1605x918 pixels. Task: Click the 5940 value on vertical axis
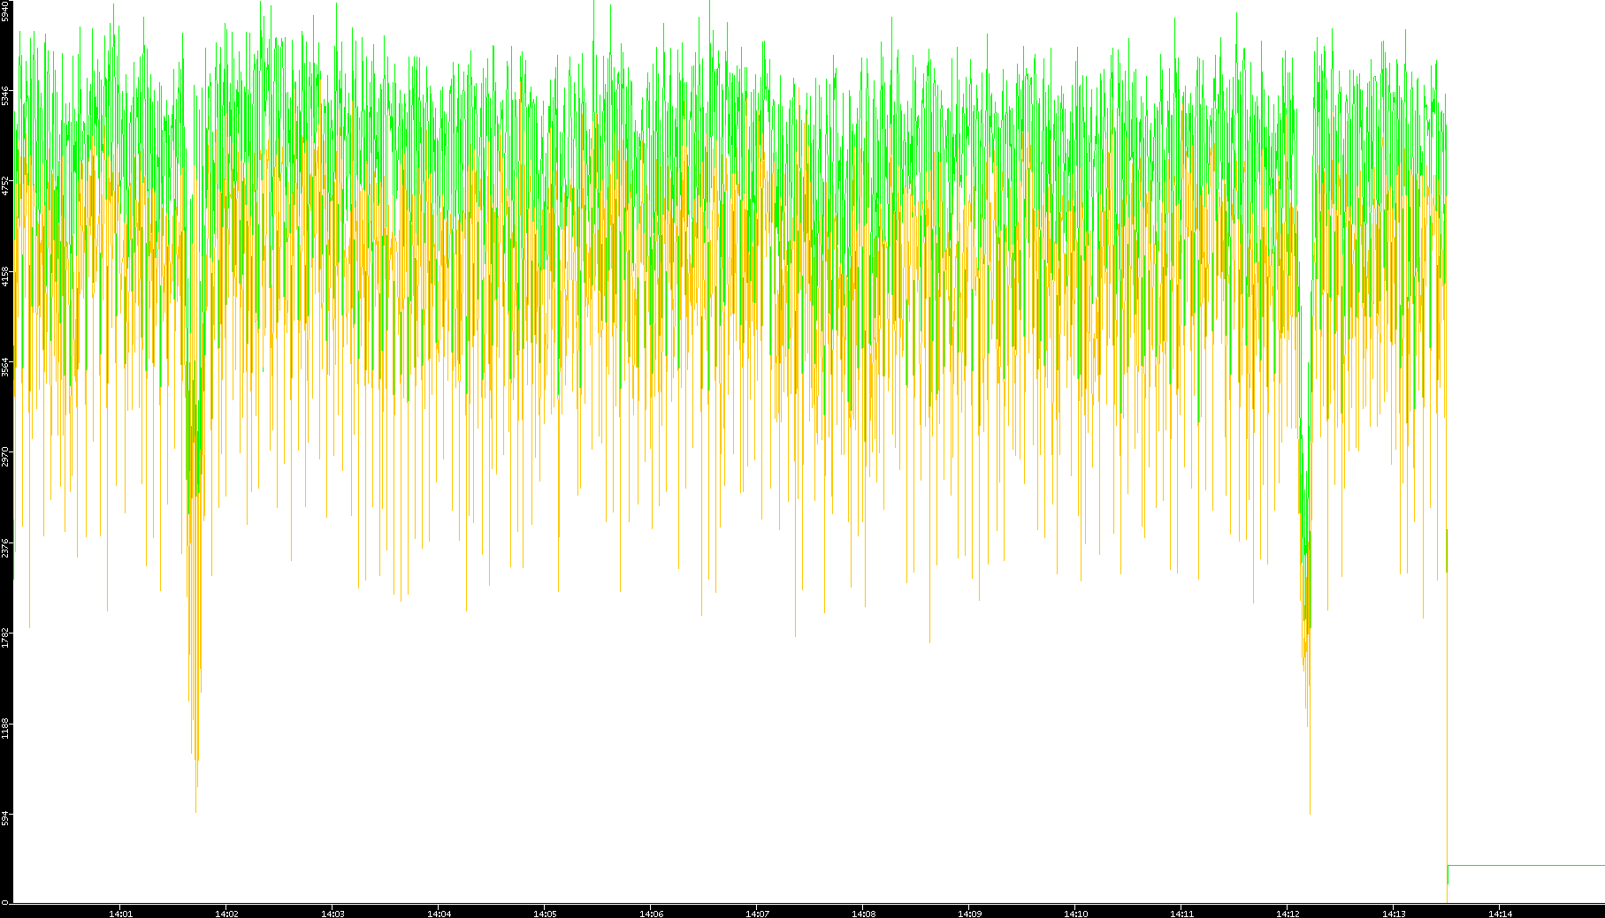(5, 11)
